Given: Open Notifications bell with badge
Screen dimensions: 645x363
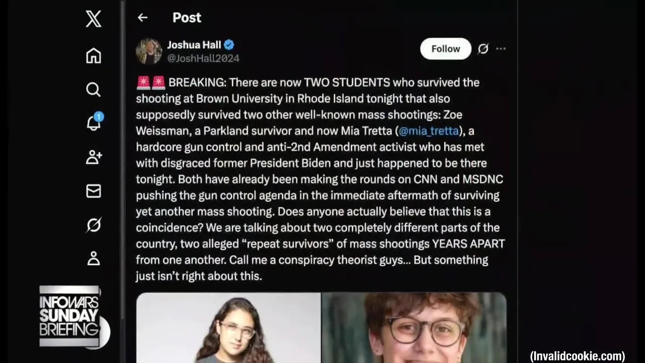Looking at the screenshot, I should pos(94,123).
